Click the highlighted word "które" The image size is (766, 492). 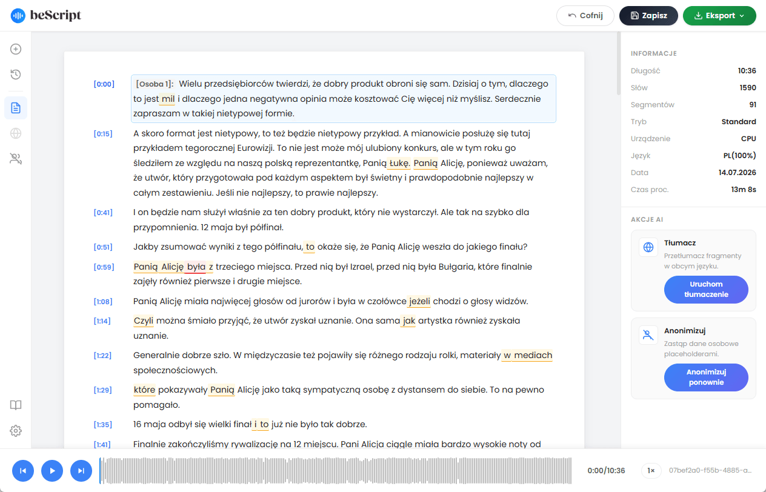tap(144, 390)
